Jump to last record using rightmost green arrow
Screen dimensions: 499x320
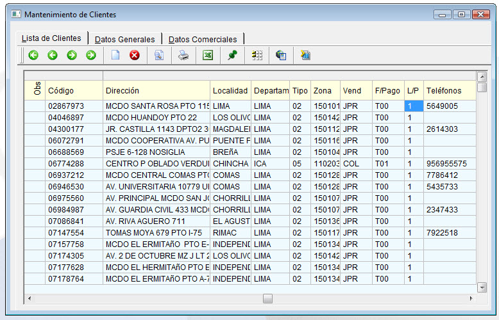point(91,56)
